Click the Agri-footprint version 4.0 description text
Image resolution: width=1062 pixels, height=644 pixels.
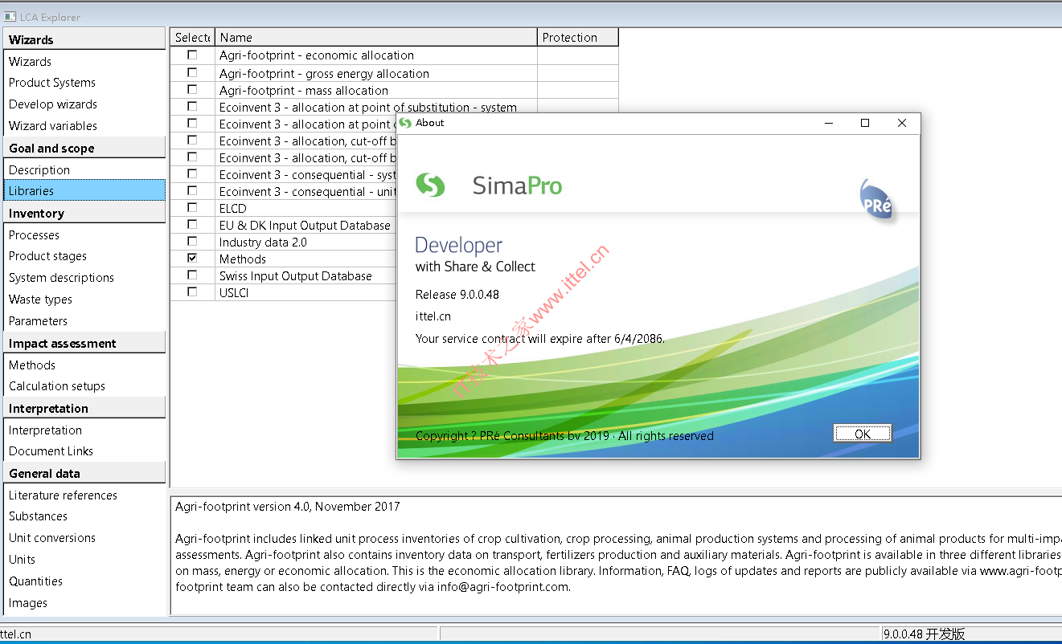coord(287,506)
